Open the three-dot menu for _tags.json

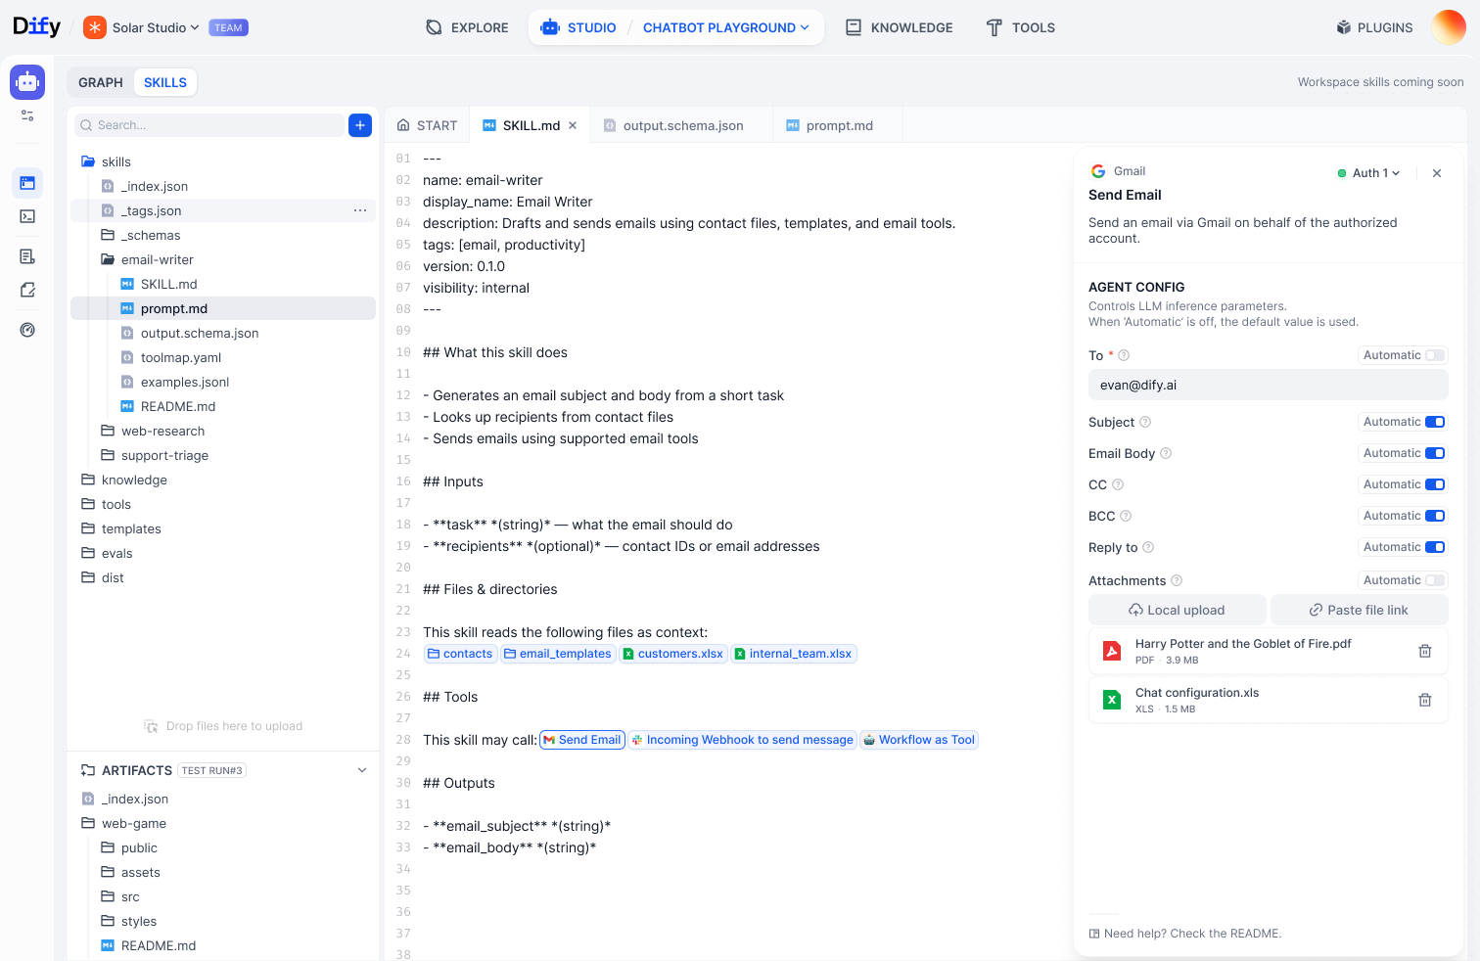tap(360, 210)
